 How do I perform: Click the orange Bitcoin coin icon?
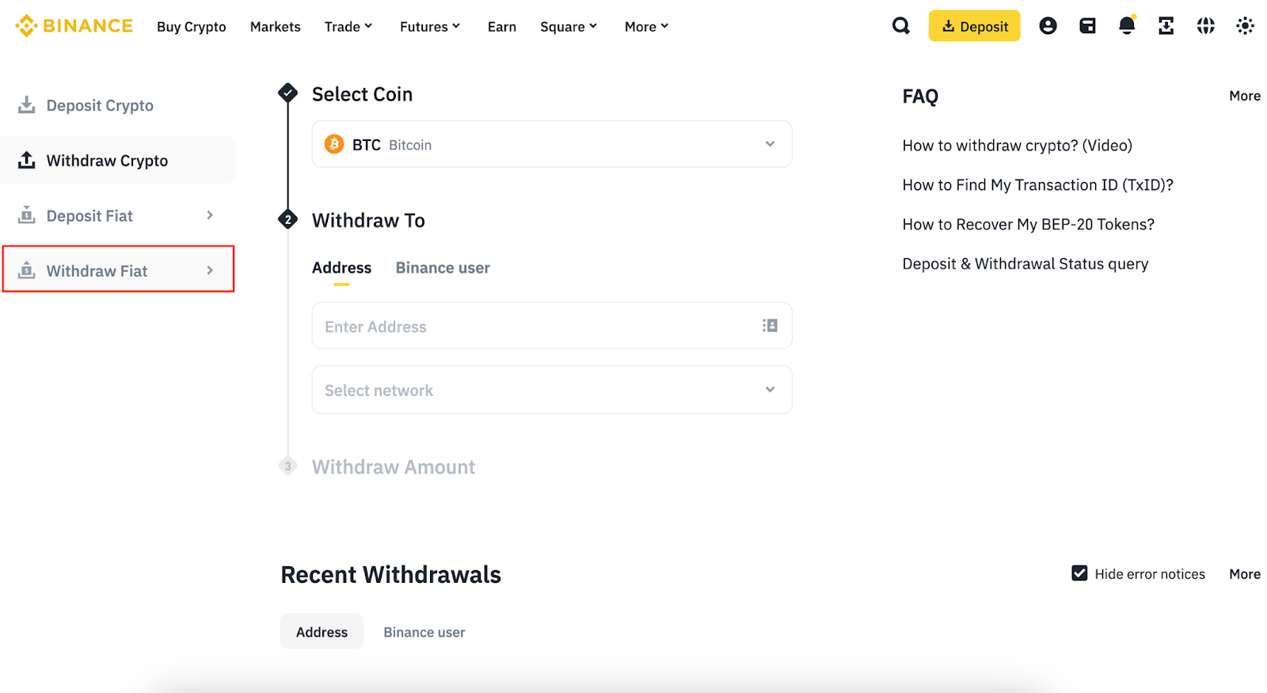[334, 144]
